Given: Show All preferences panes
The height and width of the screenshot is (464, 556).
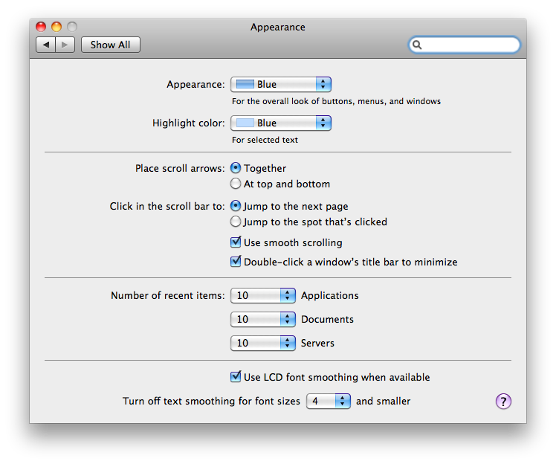Looking at the screenshot, I should tap(110, 45).
